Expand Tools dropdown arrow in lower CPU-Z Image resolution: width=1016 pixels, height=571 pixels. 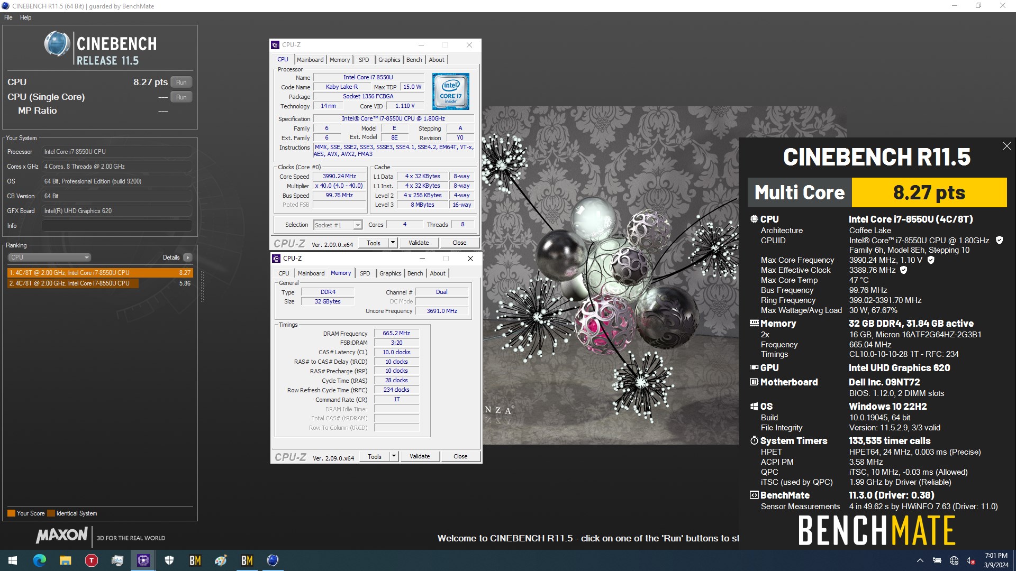point(394,457)
